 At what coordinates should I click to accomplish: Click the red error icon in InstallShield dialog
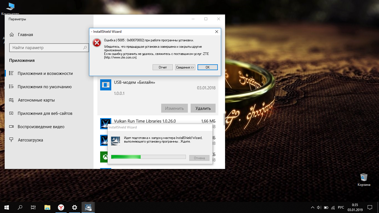[97, 43]
